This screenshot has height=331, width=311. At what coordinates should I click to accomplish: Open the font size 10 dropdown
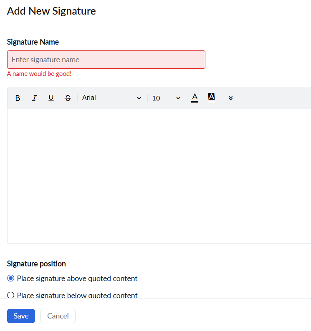166,98
